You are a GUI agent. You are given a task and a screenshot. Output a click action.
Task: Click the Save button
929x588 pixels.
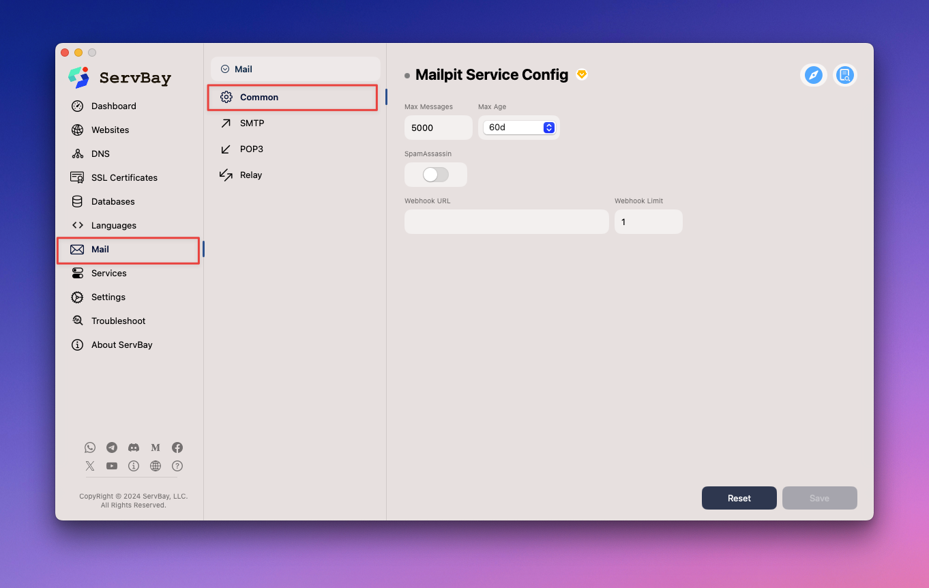tap(820, 498)
